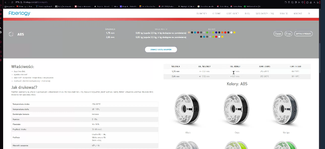325x149 pixels.
Task: Download the MSDS document
Action: (x=278, y=34)
